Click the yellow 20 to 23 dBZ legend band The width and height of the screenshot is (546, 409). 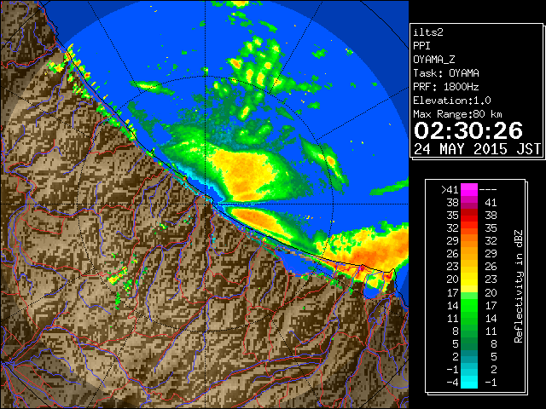pyautogui.click(x=469, y=279)
